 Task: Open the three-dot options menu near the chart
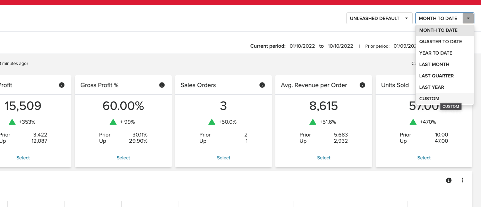[462, 180]
